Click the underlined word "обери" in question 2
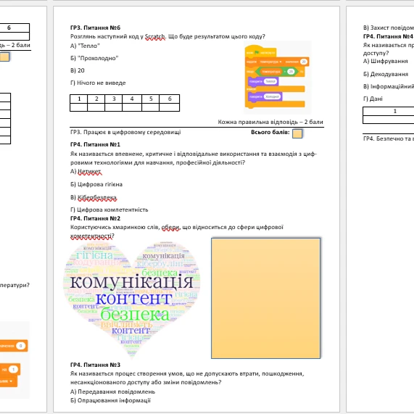414x414 pixels. (170, 228)
